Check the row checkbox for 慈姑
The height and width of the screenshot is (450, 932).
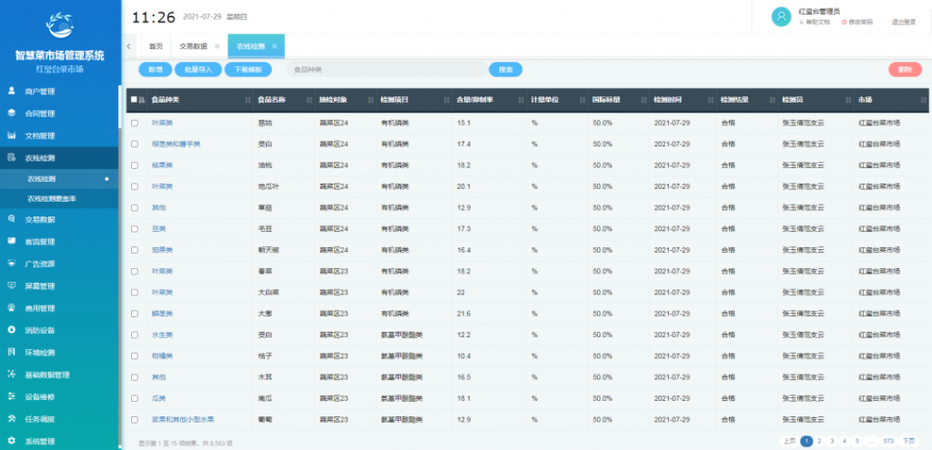134,122
